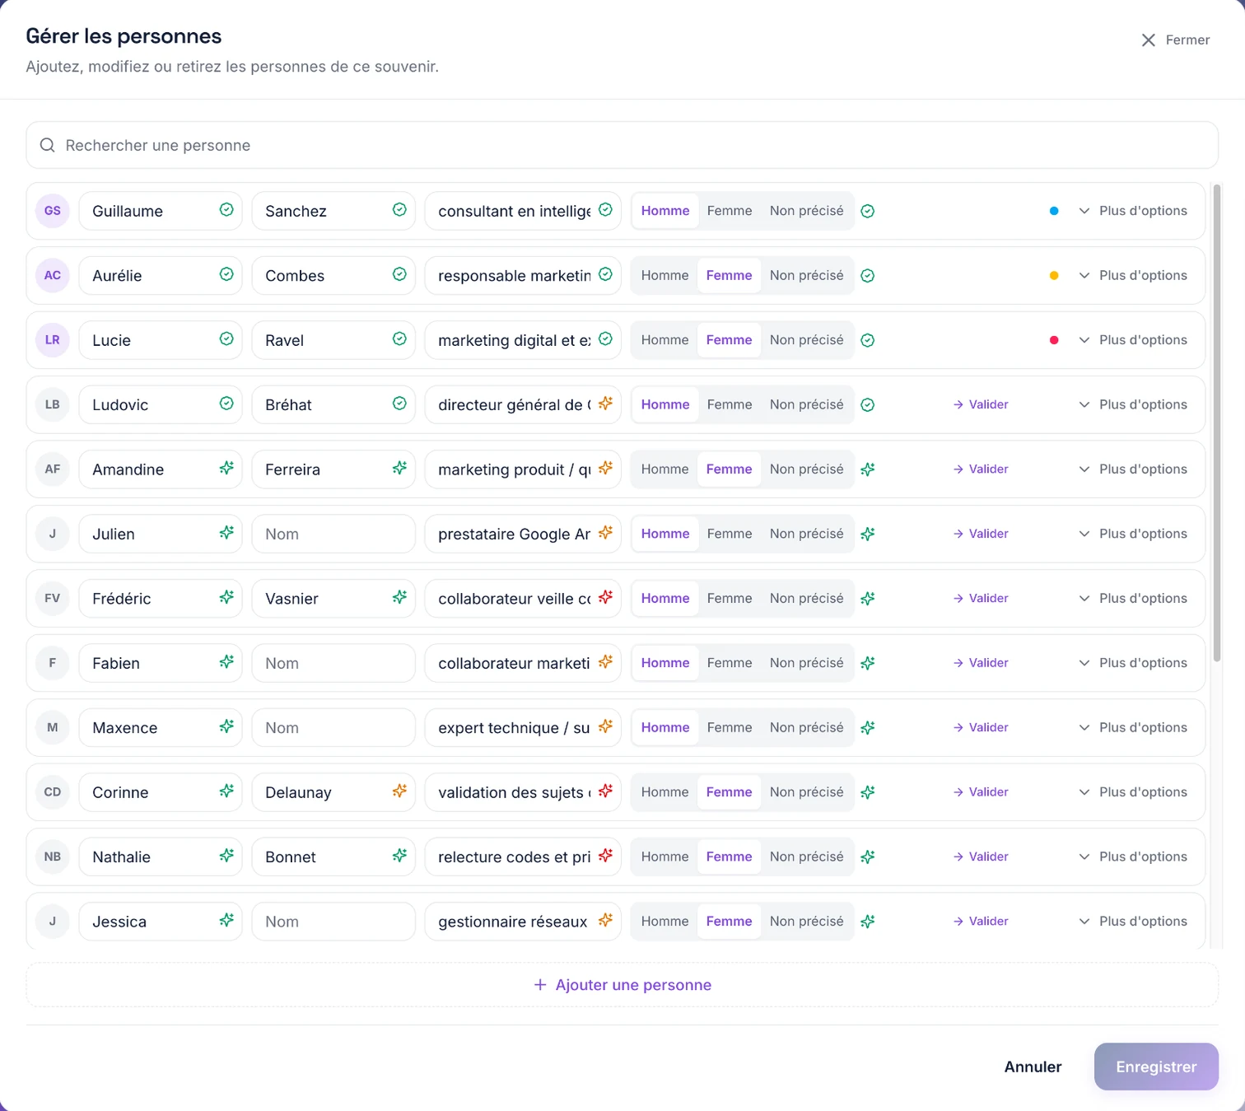Viewport: 1245px width, 1111px height.
Task: Expand Plus d'options for Maxence
Action: [x=1133, y=727]
